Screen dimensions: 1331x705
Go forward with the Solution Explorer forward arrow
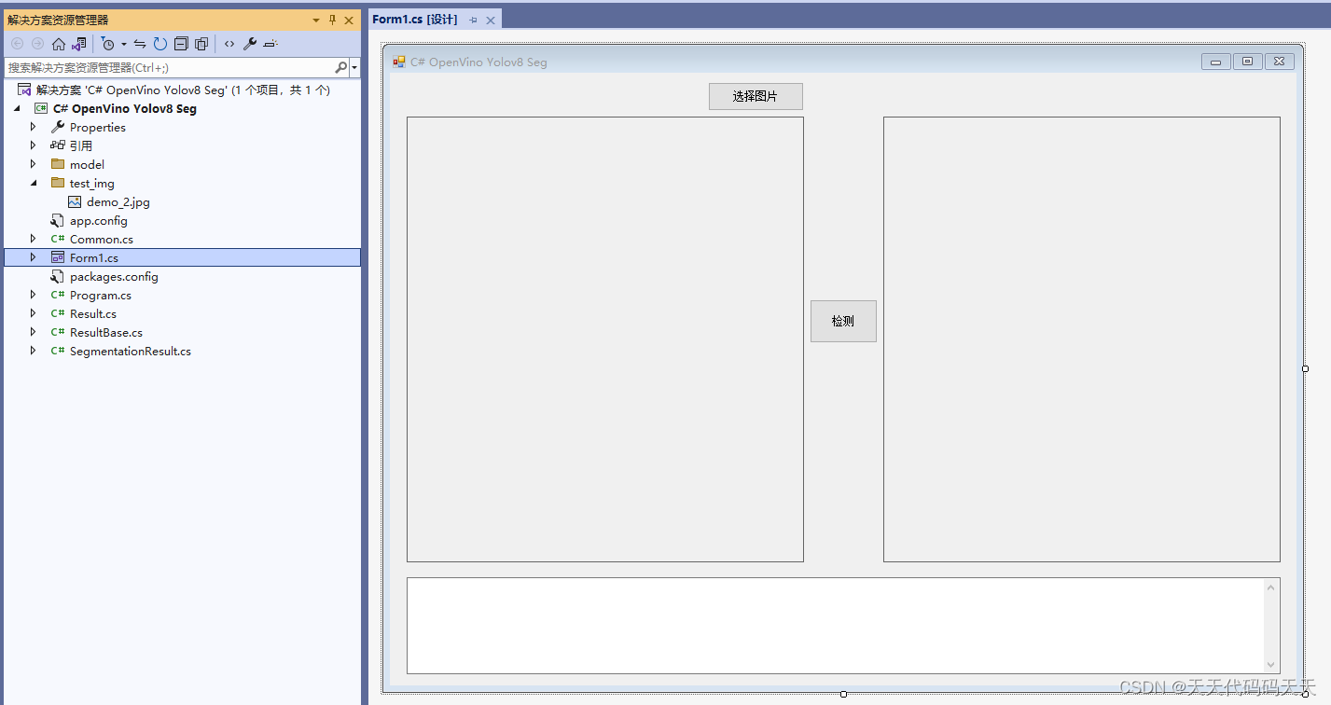point(37,44)
